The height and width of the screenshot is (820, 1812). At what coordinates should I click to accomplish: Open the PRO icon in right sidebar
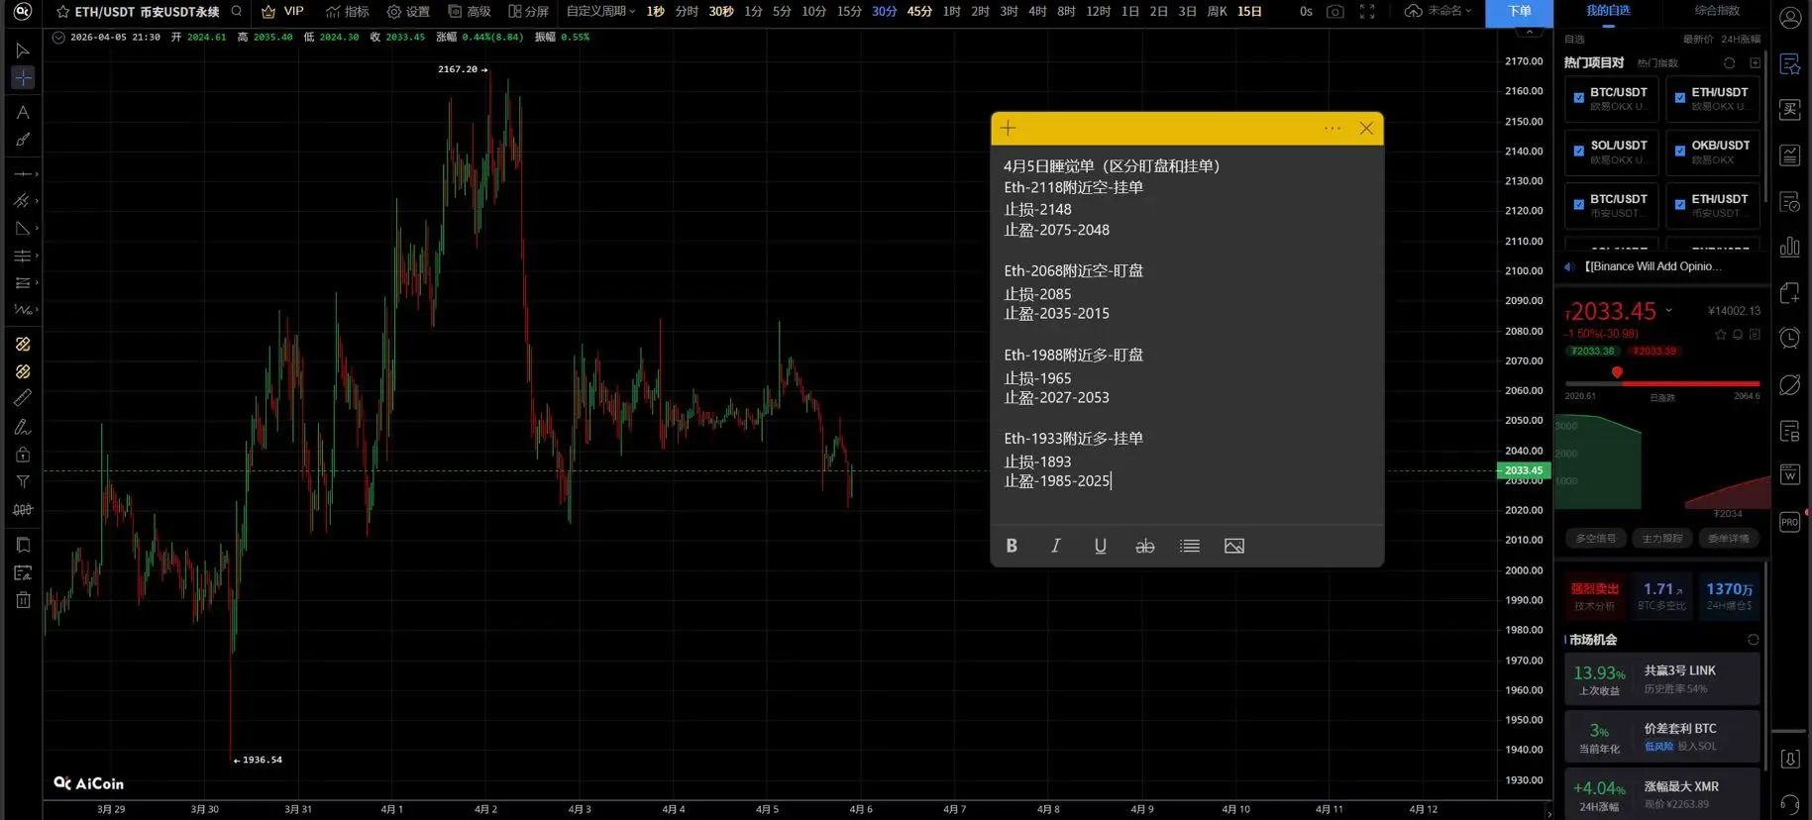coord(1790,522)
